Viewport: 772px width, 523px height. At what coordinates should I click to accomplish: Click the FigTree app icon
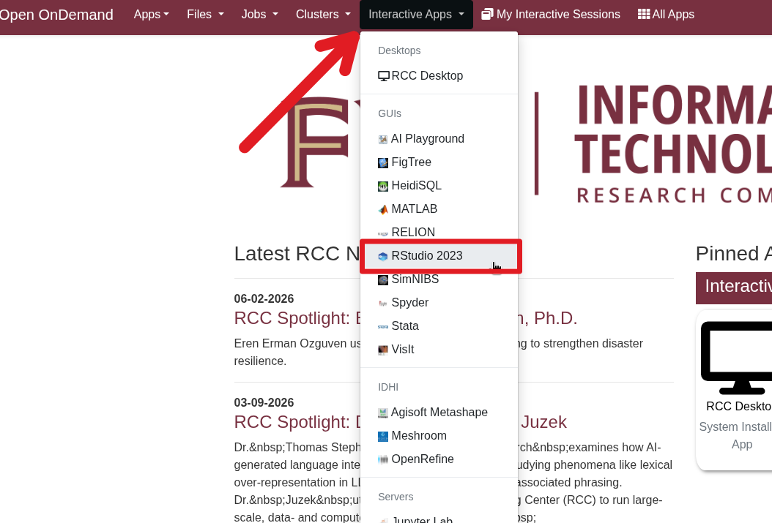pos(383,163)
